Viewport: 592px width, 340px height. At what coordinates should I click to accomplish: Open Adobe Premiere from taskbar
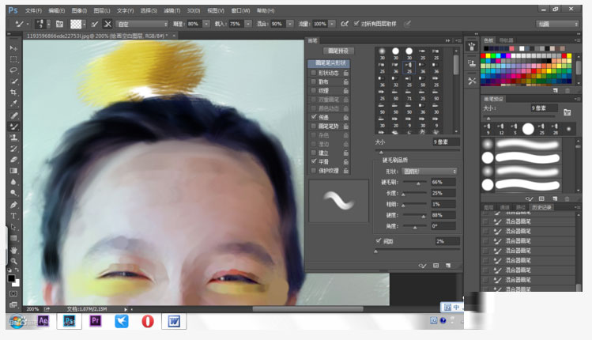(96, 321)
